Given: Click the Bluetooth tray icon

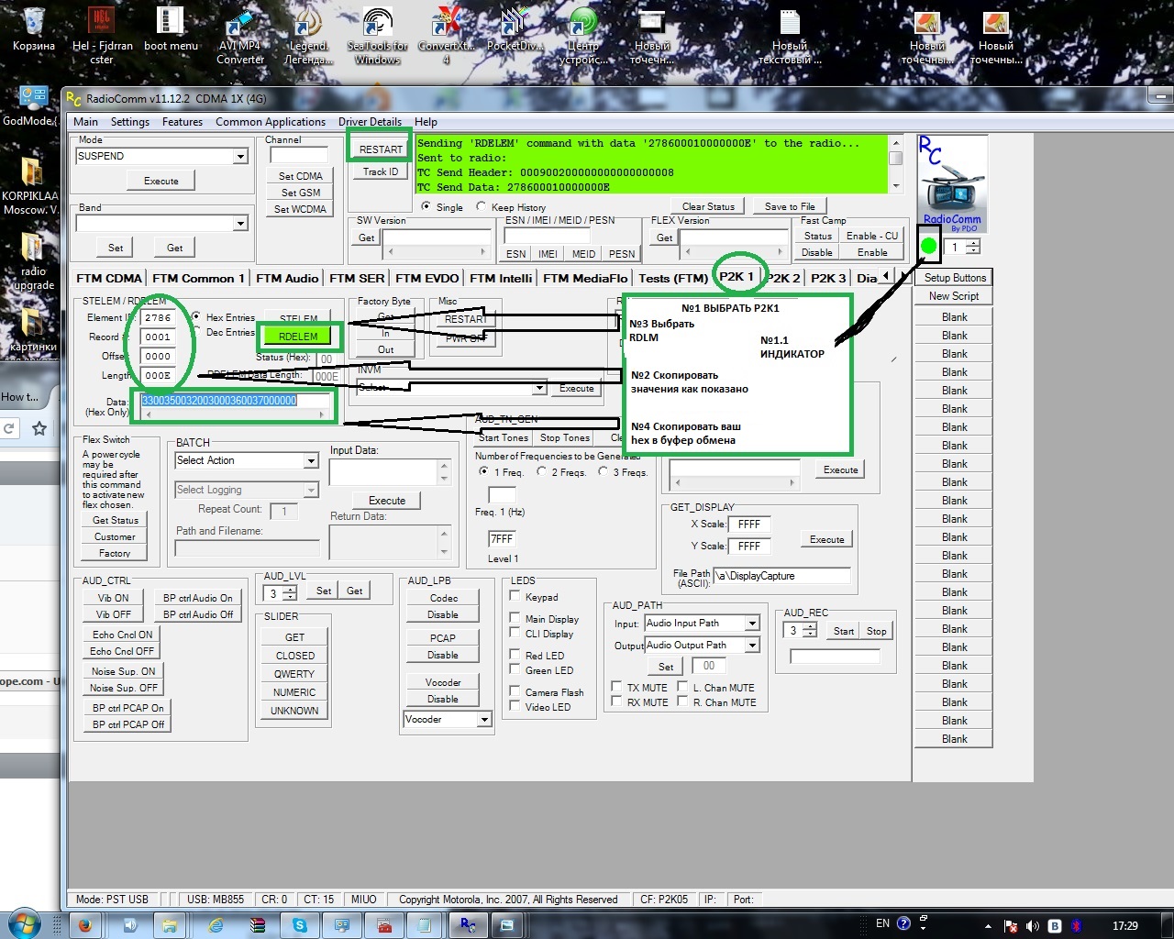Looking at the screenshot, I should [1077, 926].
